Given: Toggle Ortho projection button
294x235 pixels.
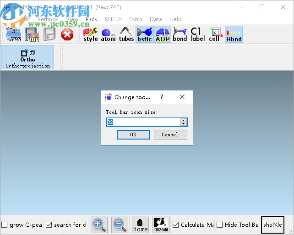Looking at the screenshot, I should tap(28, 57).
